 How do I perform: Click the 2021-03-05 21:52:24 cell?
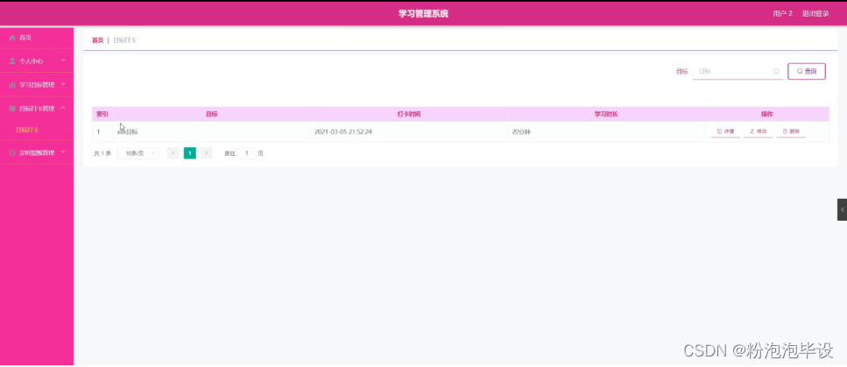point(408,132)
